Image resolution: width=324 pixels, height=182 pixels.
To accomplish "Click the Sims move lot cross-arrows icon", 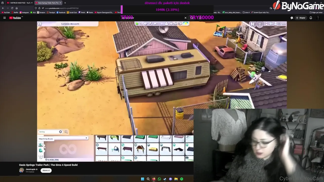I will pyautogui.click(x=171, y=24).
